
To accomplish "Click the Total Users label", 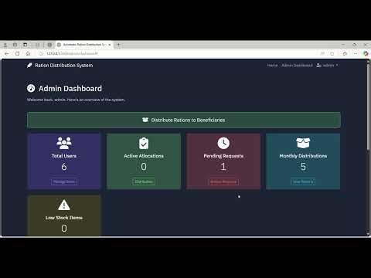I will coord(64,156).
